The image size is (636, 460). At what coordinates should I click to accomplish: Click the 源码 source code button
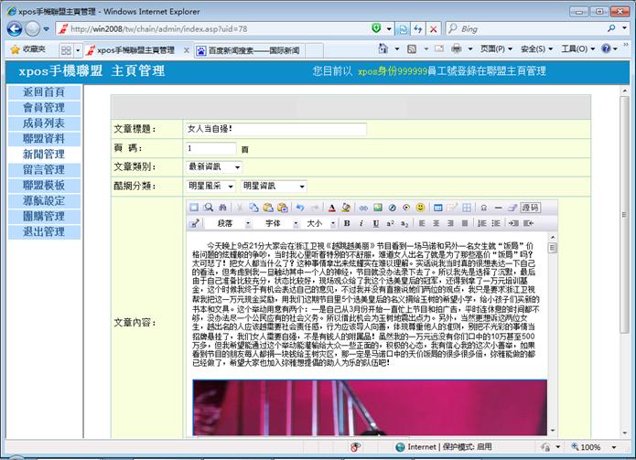point(530,208)
